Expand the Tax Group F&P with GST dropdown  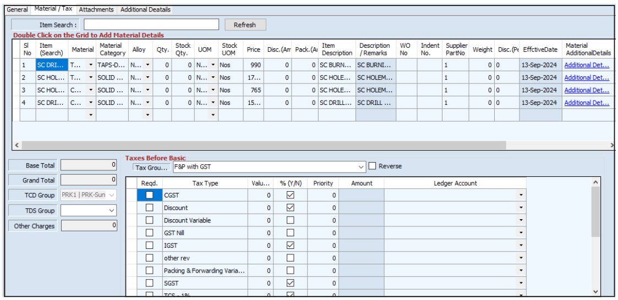tap(361, 166)
